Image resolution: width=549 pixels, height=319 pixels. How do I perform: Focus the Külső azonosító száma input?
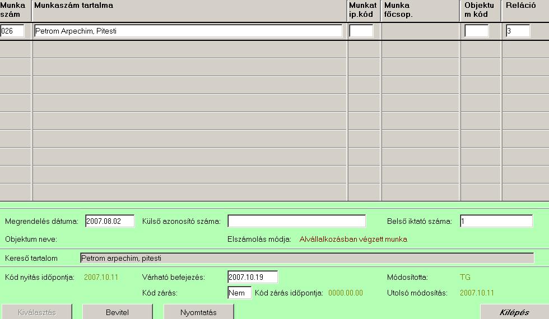[x=296, y=221]
